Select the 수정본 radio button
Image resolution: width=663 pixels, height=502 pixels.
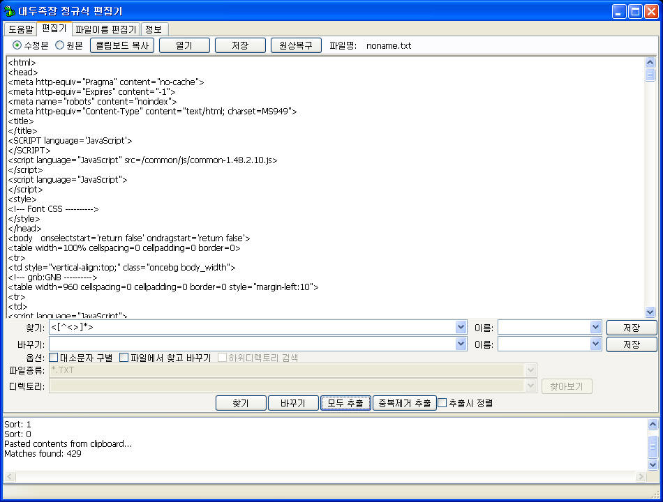pyautogui.click(x=17, y=45)
